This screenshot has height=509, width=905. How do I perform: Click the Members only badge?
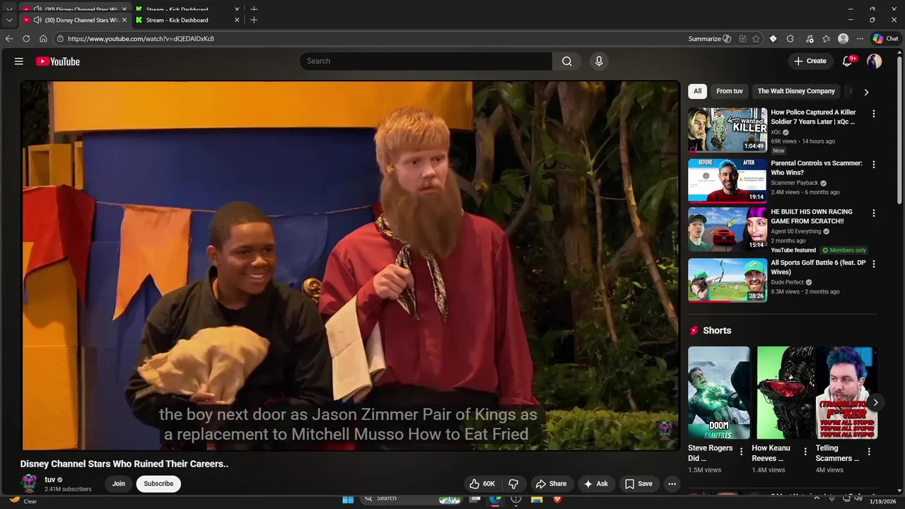click(844, 250)
